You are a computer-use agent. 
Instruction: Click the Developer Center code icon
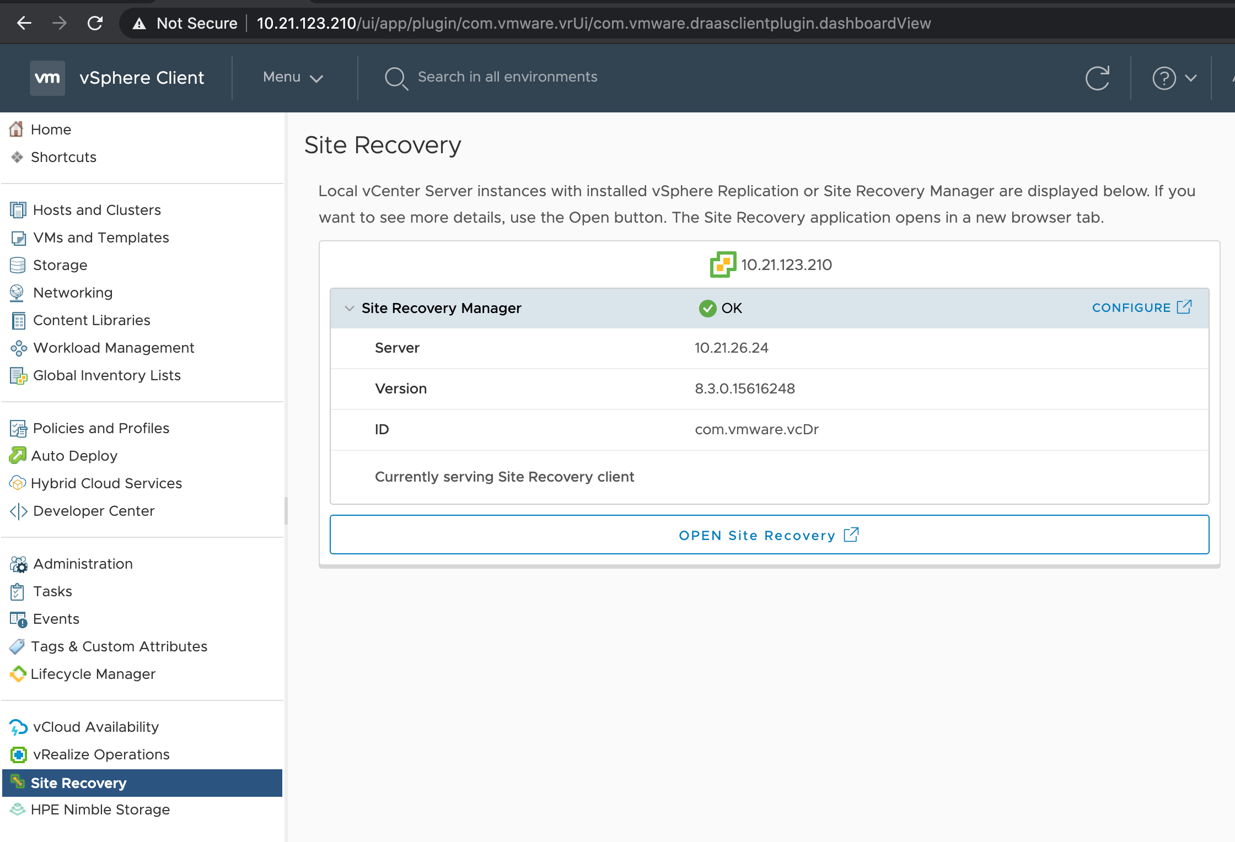(18, 511)
